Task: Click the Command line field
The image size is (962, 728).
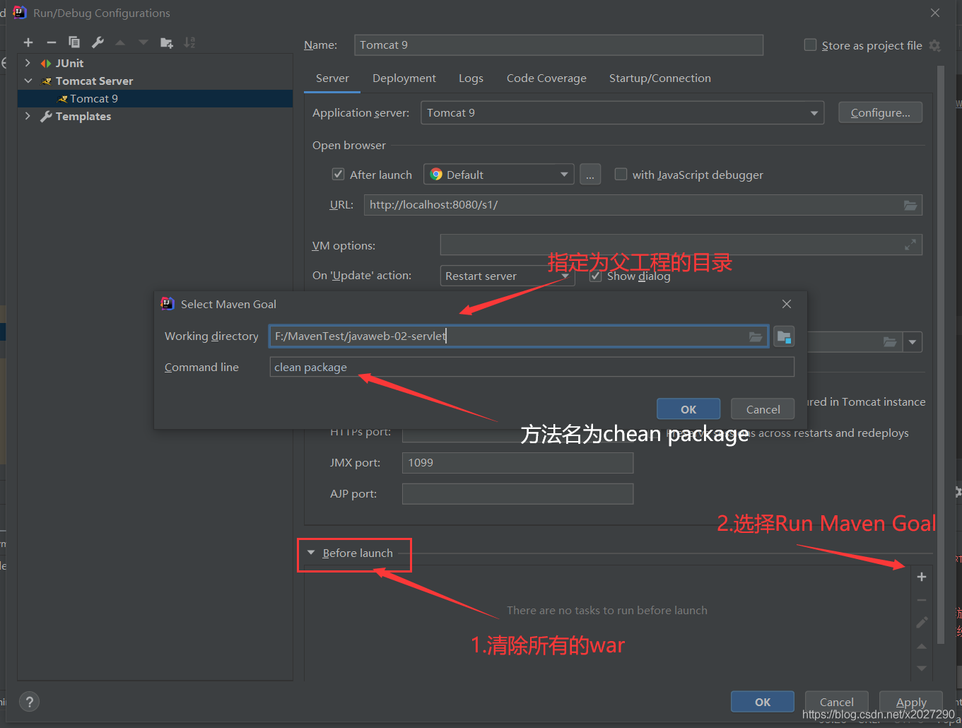Action: tap(532, 367)
